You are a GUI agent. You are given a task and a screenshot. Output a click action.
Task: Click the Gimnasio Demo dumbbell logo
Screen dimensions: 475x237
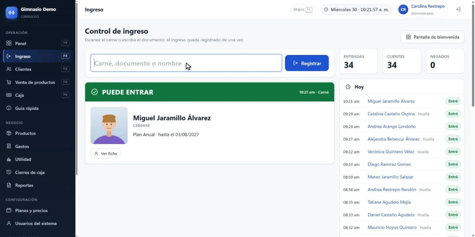(12, 13)
